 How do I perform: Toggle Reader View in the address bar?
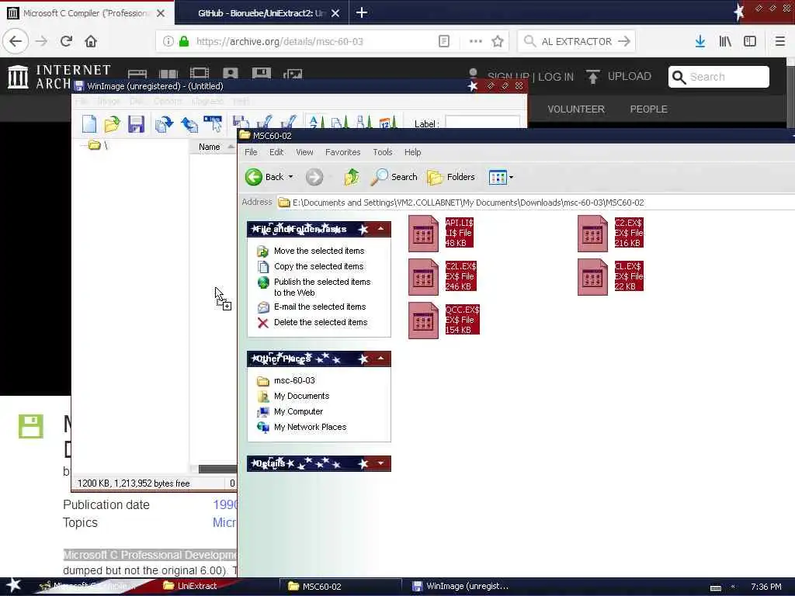coord(443,41)
